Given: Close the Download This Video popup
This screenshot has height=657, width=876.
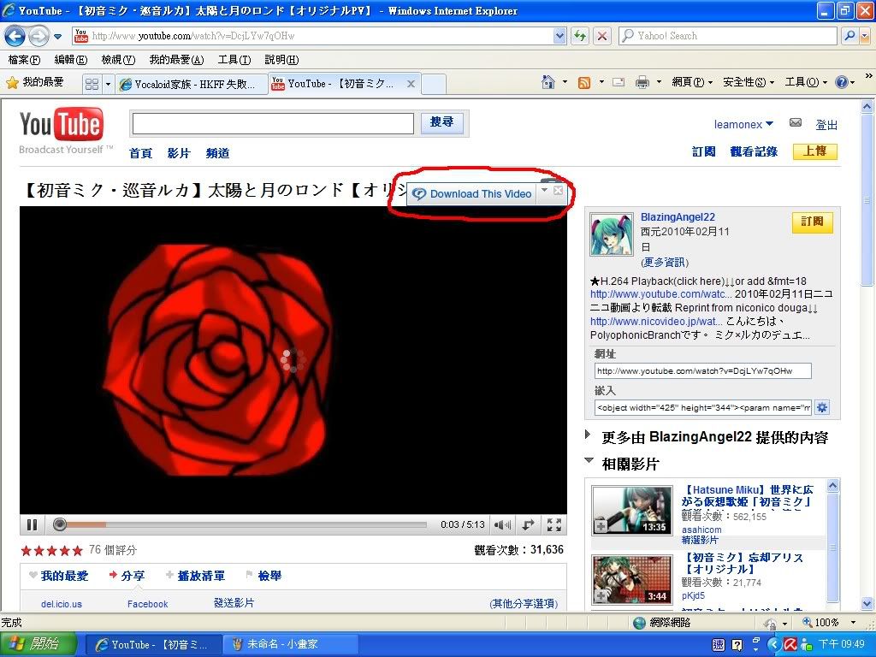Looking at the screenshot, I should 558,191.
